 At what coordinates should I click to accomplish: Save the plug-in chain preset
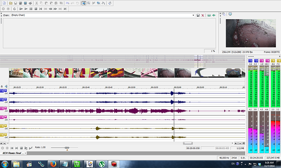(198, 15)
